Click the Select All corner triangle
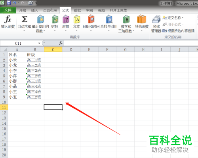This screenshot has height=158, width=198. tap(5, 49)
